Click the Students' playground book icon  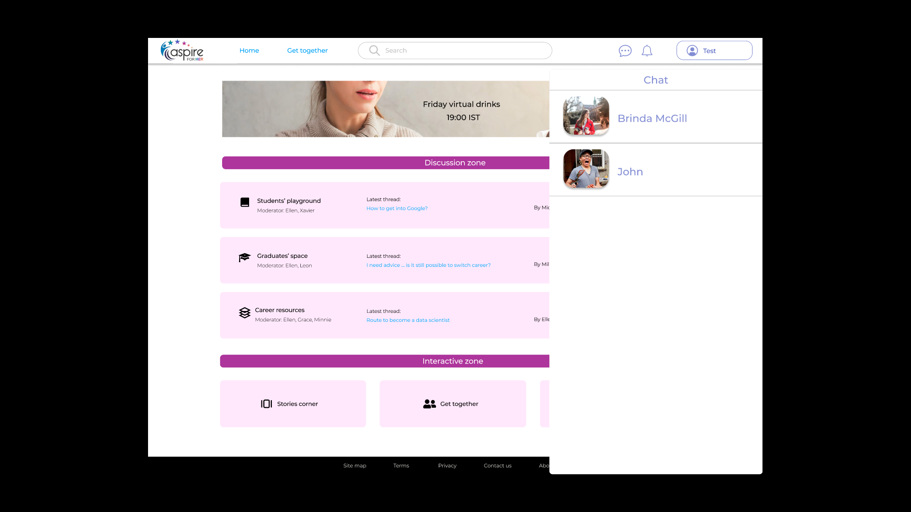(245, 202)
